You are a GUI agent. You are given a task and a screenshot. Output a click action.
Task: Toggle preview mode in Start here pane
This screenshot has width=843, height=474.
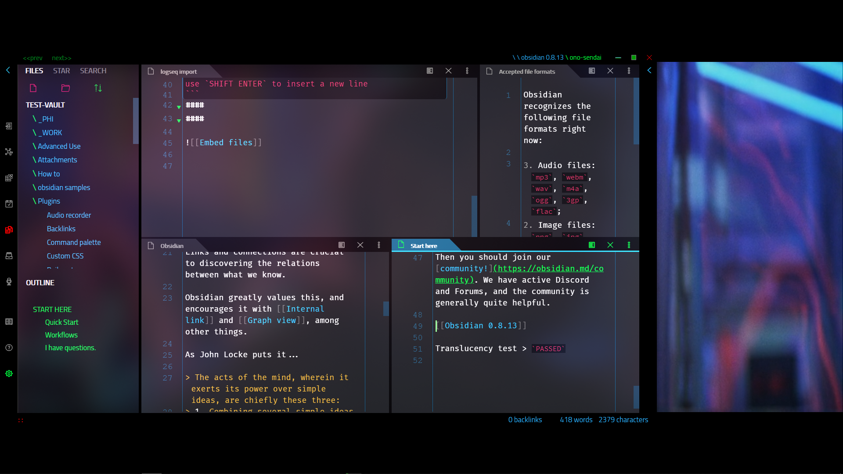[x=592, y=245]
